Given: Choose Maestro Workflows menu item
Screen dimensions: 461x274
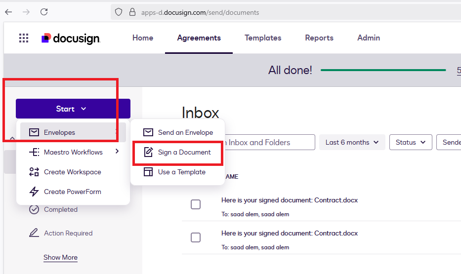Looking at the screenshot, I should click(73, 152).
